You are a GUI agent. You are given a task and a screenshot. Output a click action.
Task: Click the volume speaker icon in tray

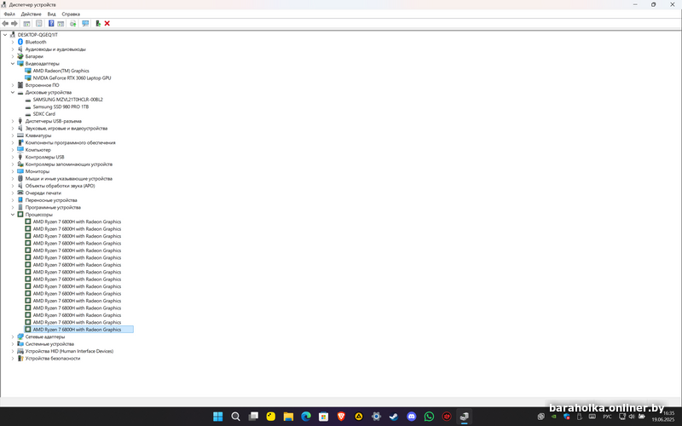tap(632, 417)
